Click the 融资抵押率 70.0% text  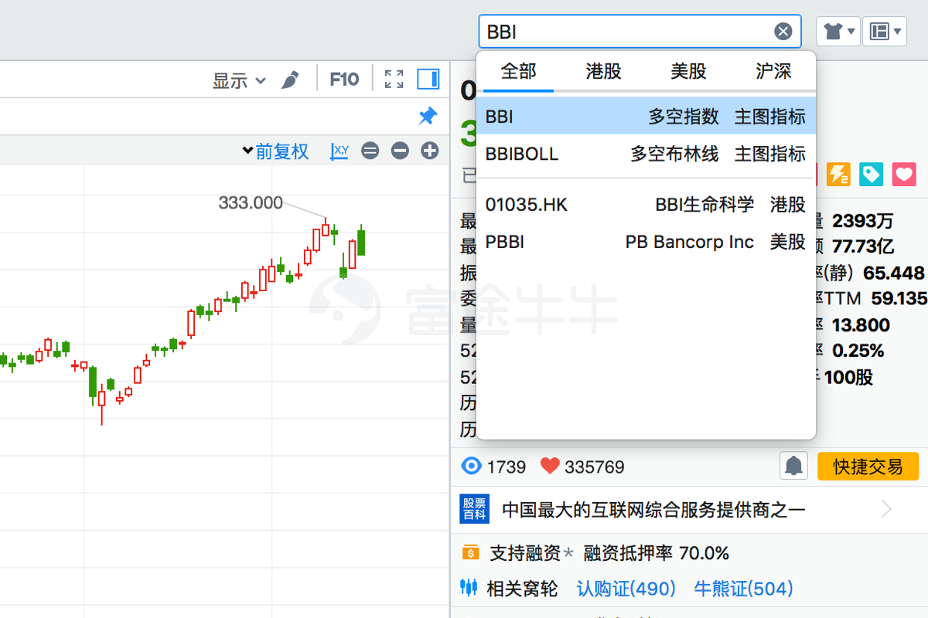tap(657, 553)
